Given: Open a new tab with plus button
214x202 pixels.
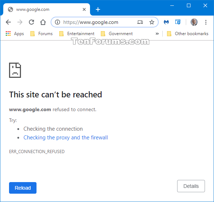Looking at the screenshot, I should [x=98, y=9].
